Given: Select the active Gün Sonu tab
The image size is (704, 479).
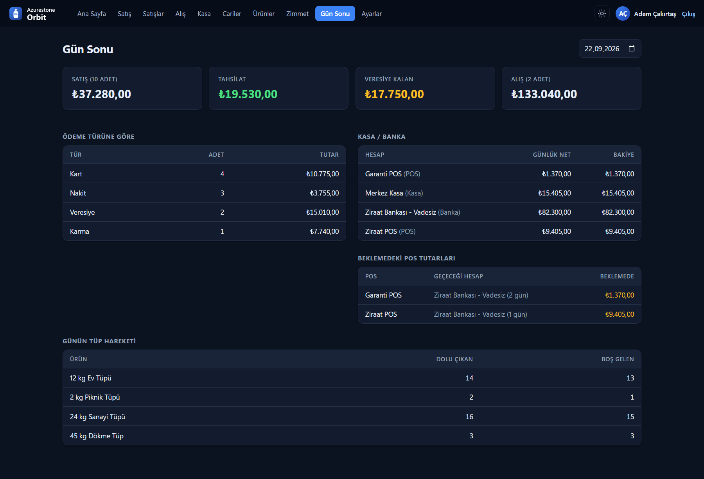Looking at the screenshot, I should pyautogui.click(x=335, y=14).
